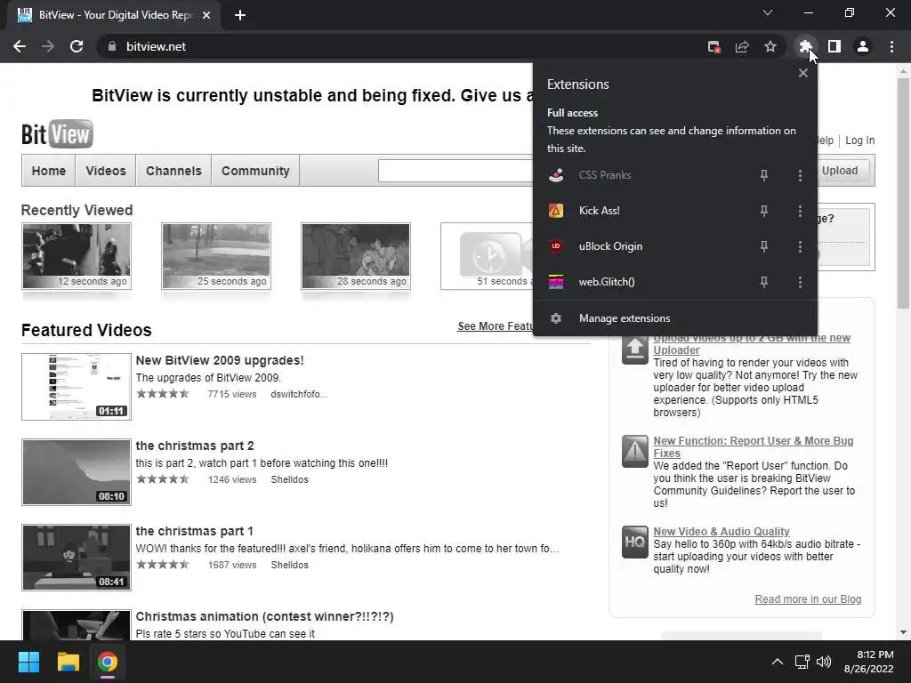Click the warning triangle blog icon
The image size is (911, 683).
(635, 451)
